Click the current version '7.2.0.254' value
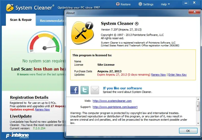 click(39, 128)
